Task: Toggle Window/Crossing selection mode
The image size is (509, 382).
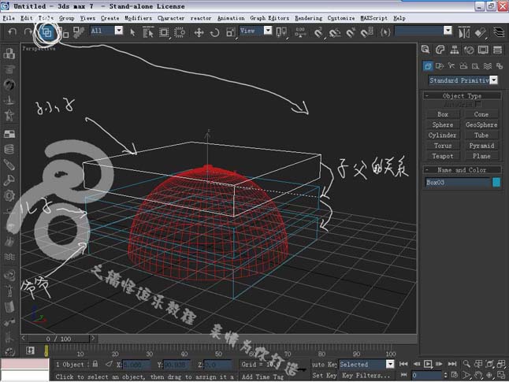Action: coord(180,32)
